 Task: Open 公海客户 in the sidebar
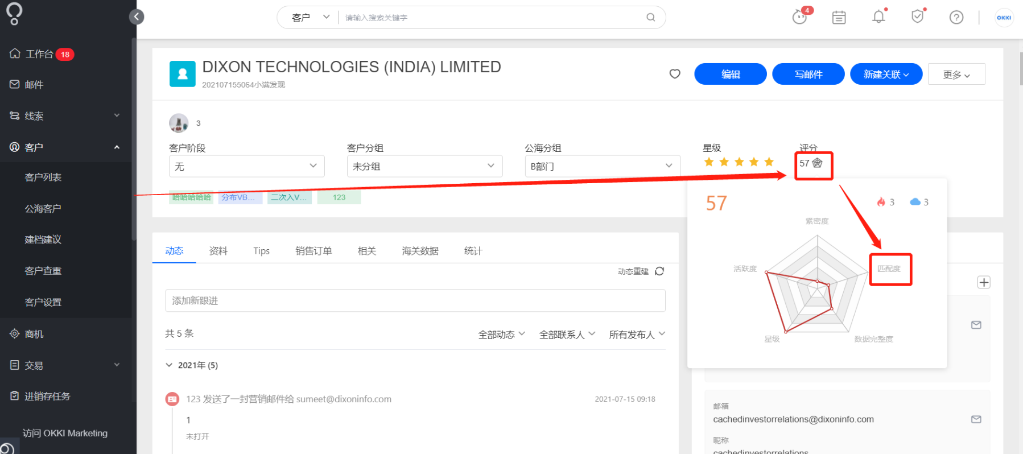[x=43, y=209]
